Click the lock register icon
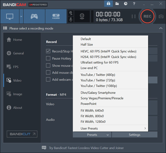Image resolution: width=166 pixels, height=153 pixels. coord(108,4)
